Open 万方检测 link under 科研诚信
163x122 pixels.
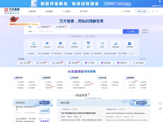[x=143, y=88]
